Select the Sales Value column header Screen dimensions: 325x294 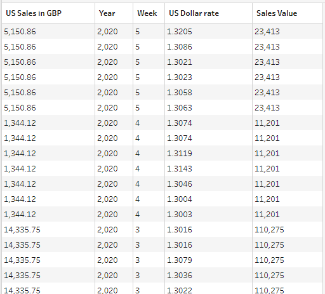pyautogui.click(x=288, y=13)
